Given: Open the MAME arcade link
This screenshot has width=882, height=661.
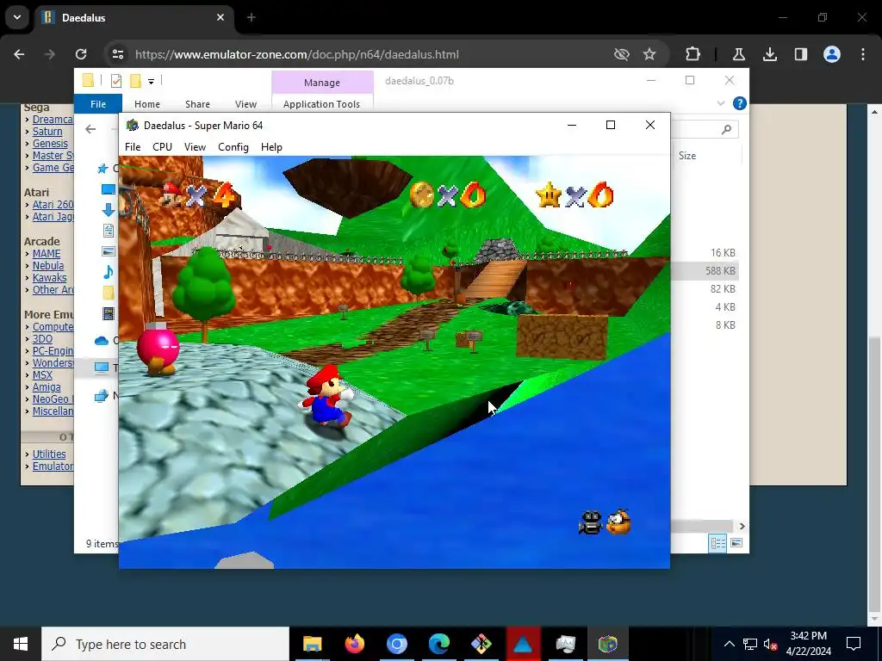Looking at the screenshot, I should coord(47,254).
